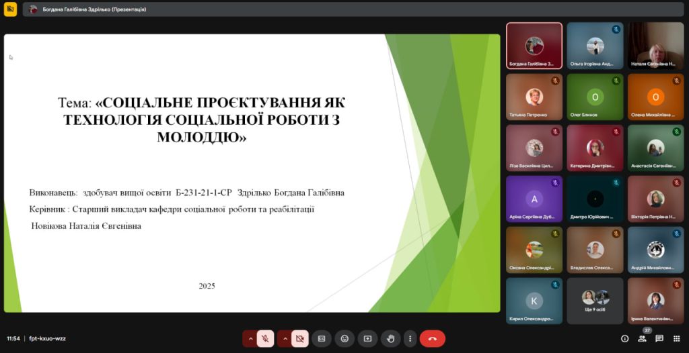Open the 'Ще 9 осіб' more participants tile
The image size is (689, 353).
point(595,301)
